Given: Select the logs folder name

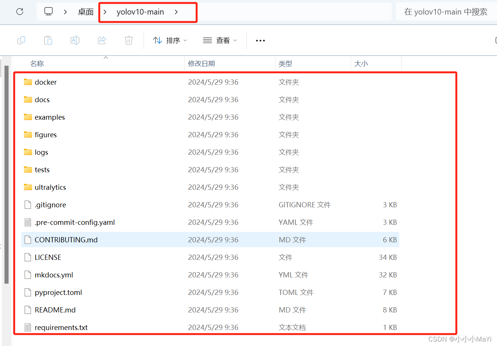Looking at the screenshot, I should point(41,152).
